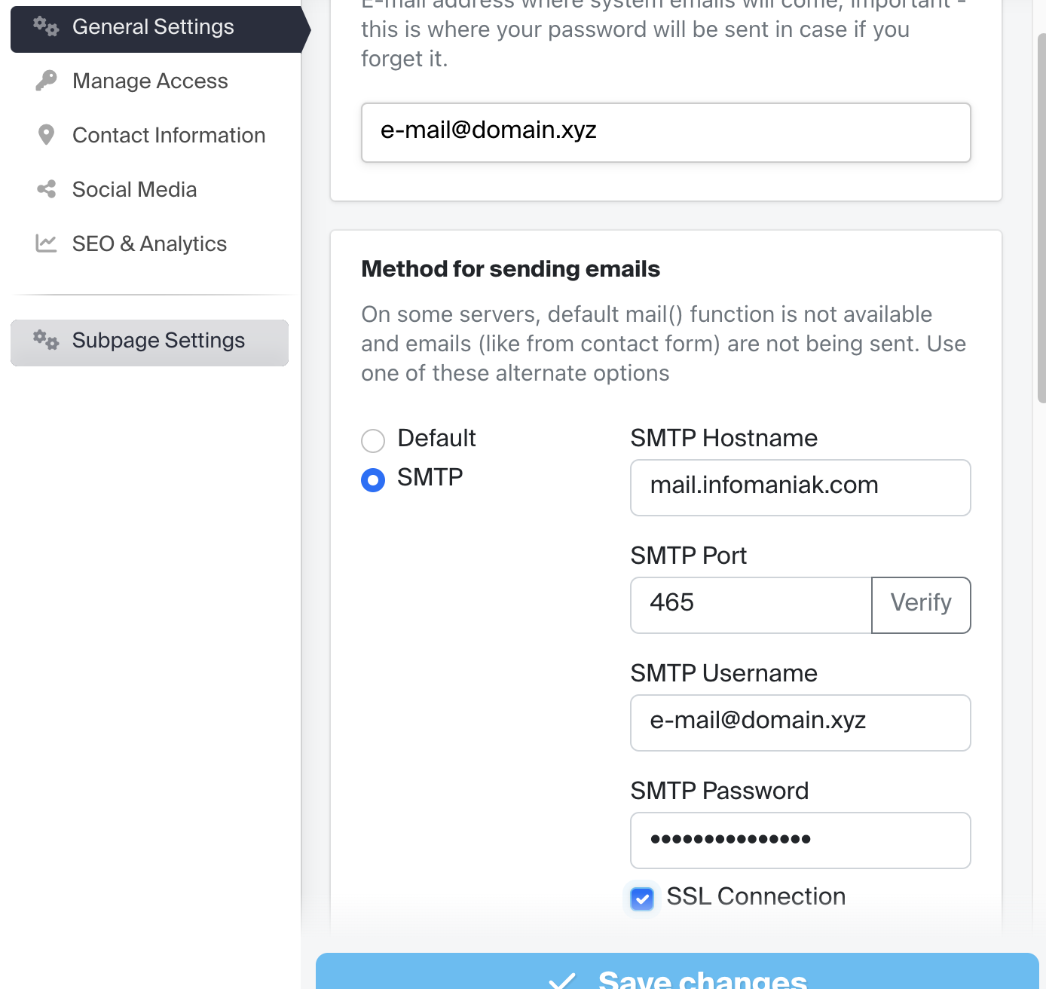Click the SMTP Hostname field showing mail.infomaniak.com
The image size is (1046, 989).
pos(800,487)
